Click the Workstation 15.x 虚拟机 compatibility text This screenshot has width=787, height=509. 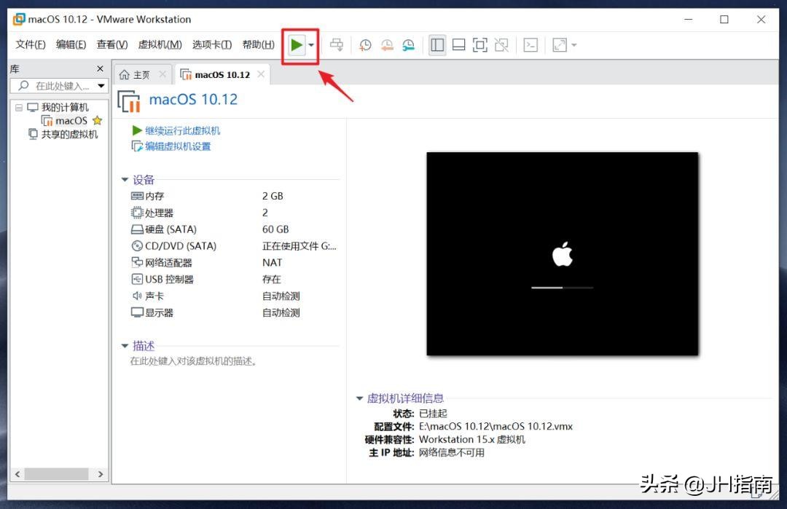pos(471,439)
